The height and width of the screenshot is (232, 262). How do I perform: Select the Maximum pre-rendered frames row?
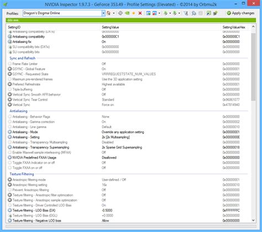pos(128,79)
